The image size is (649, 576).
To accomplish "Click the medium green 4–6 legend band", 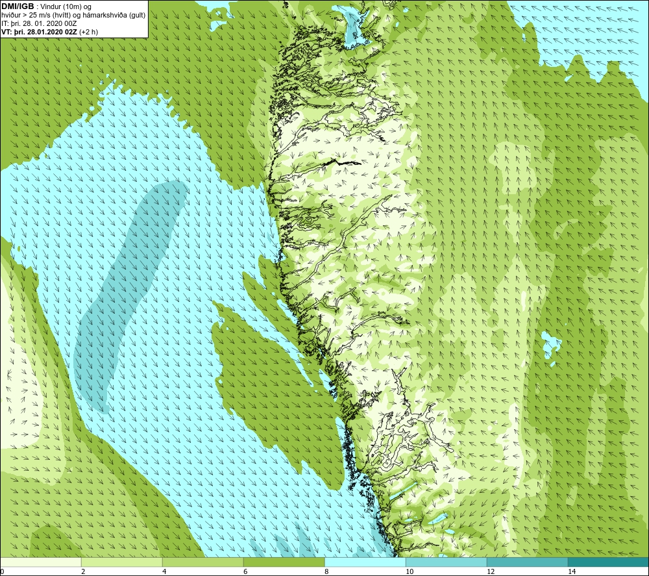I will (202, 562).
